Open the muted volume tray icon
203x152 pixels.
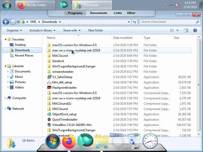[177, 5]
